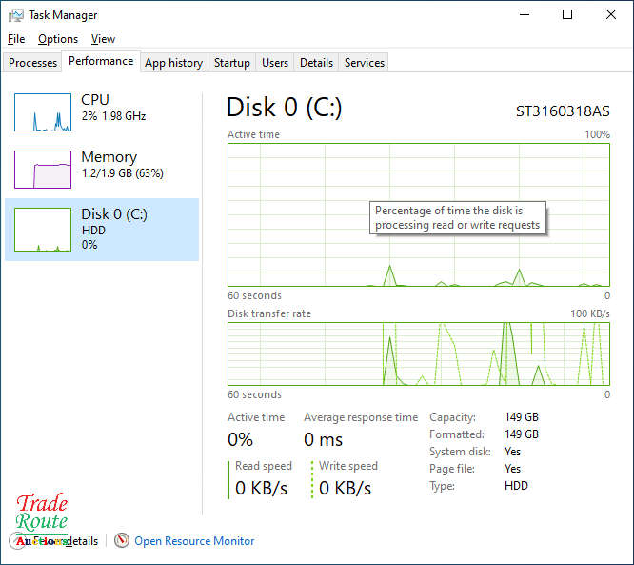Open the Users tab
This screenshot has width=634, height=565.
[275, 63]
